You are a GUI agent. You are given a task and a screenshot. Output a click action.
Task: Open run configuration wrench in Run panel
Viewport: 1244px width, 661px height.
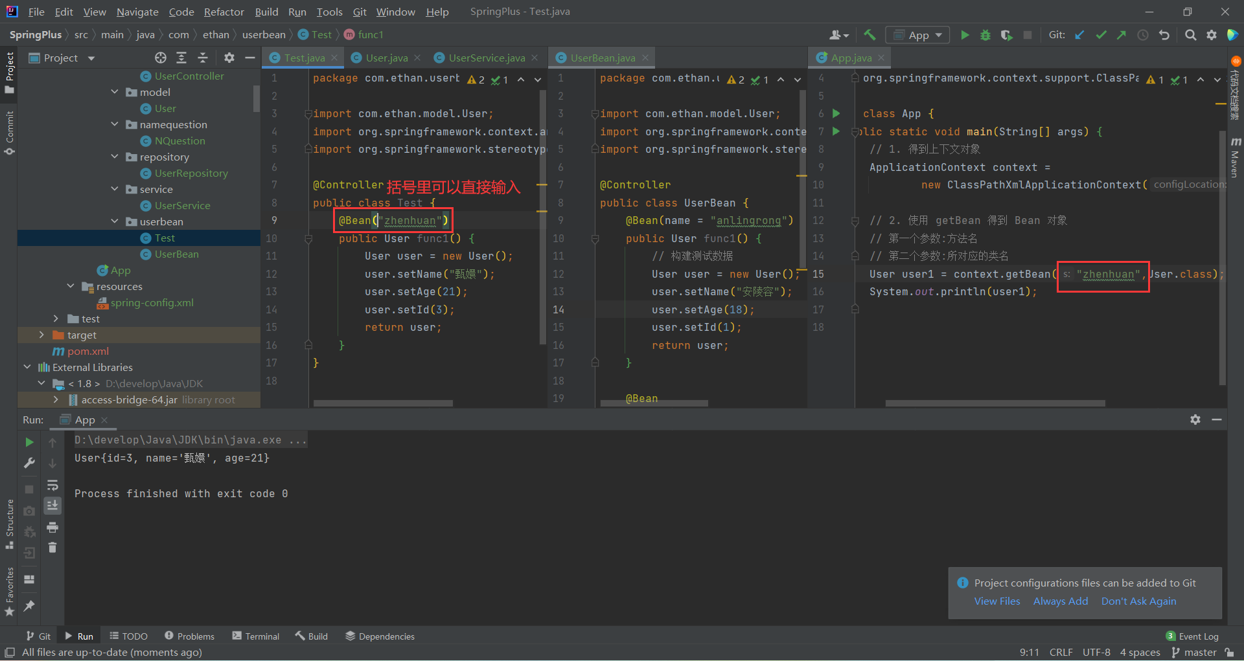tap(29, 463)
